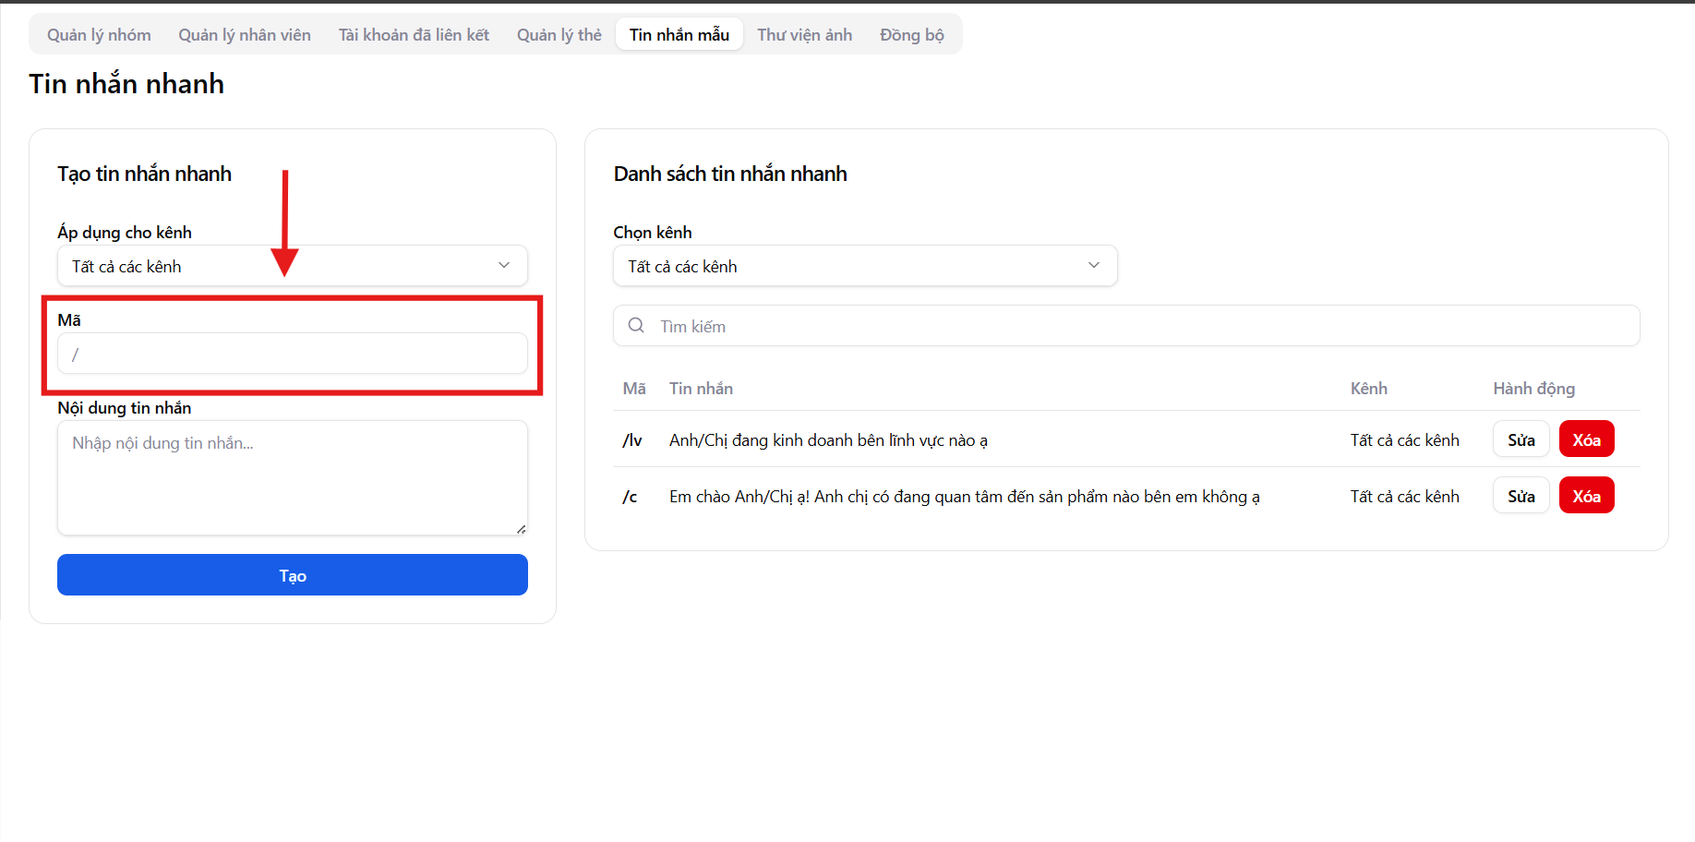The image size is (1695, 842).
Task: Click the chevron in 'Áp dụng cho kênh' dropdown
Action: 504,266
